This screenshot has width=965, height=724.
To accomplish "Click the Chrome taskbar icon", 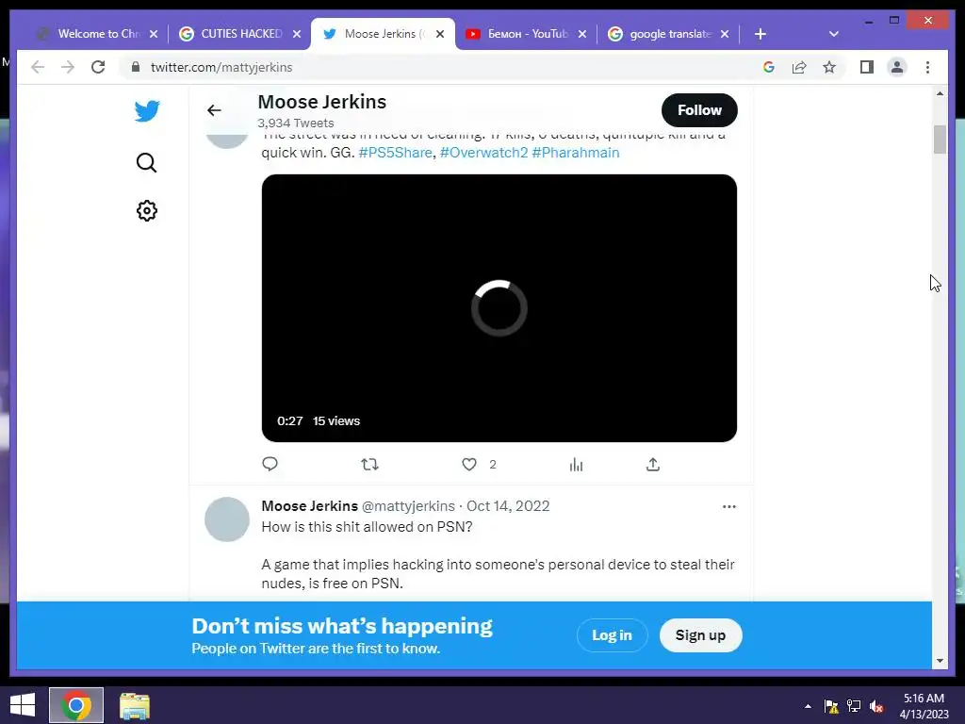I will coord(76,705).
